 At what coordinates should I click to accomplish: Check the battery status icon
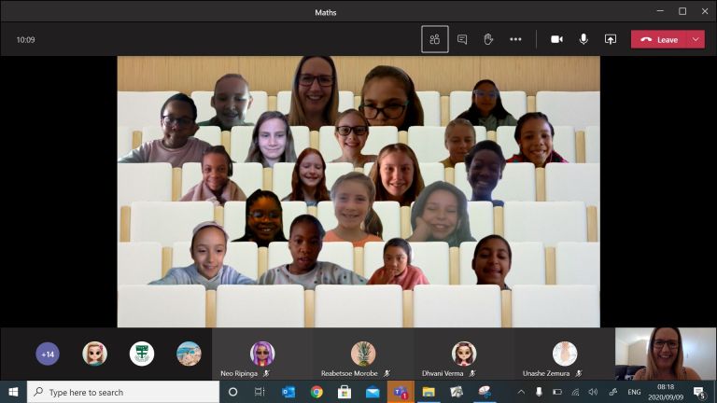[x=557, y=392]
